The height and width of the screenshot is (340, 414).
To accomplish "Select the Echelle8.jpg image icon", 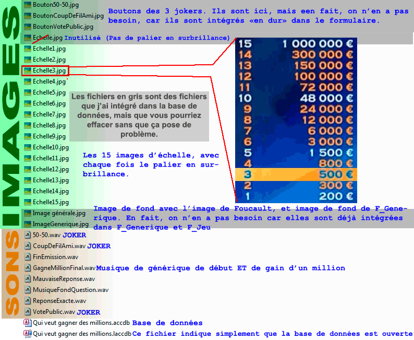I will pyautogui.click(x=28, y=125).
